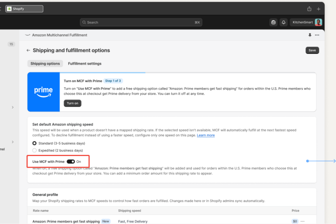Viewport: 336px width, 224px height.
Task: Click the Fast, Free Delivery speed cell
Action: click(x=133, y=221)
